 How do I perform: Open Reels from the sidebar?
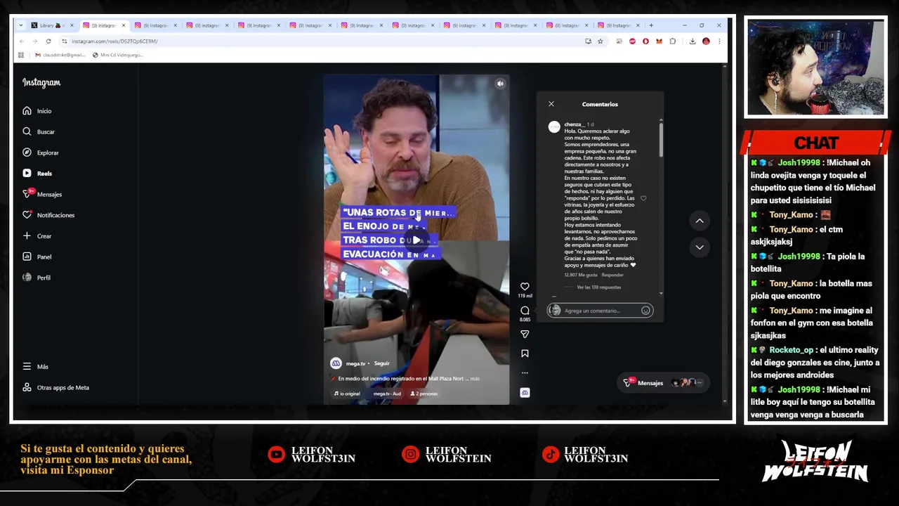click(37, 173)
